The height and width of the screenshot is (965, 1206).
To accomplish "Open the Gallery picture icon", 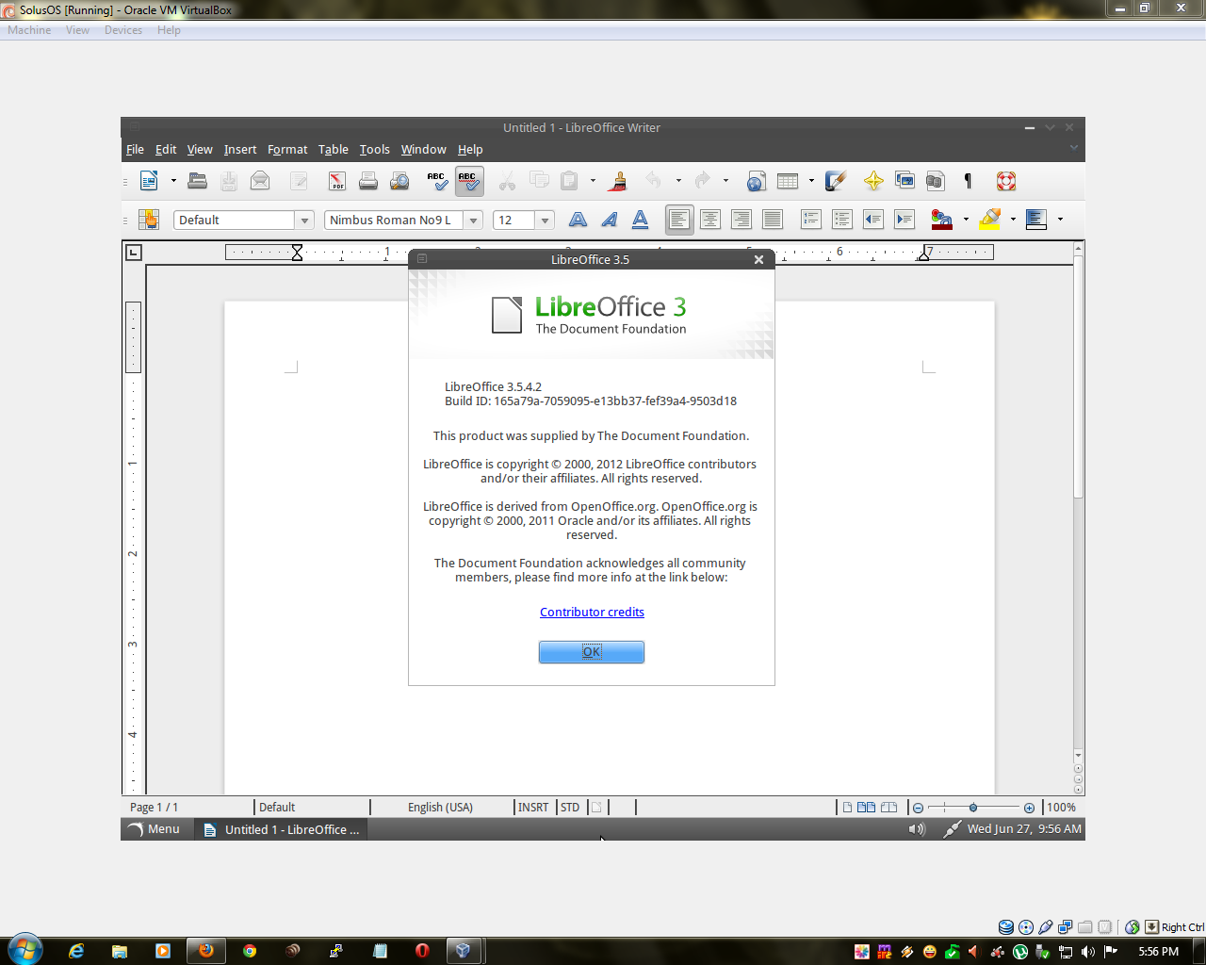I will click(x=904, y=181).
